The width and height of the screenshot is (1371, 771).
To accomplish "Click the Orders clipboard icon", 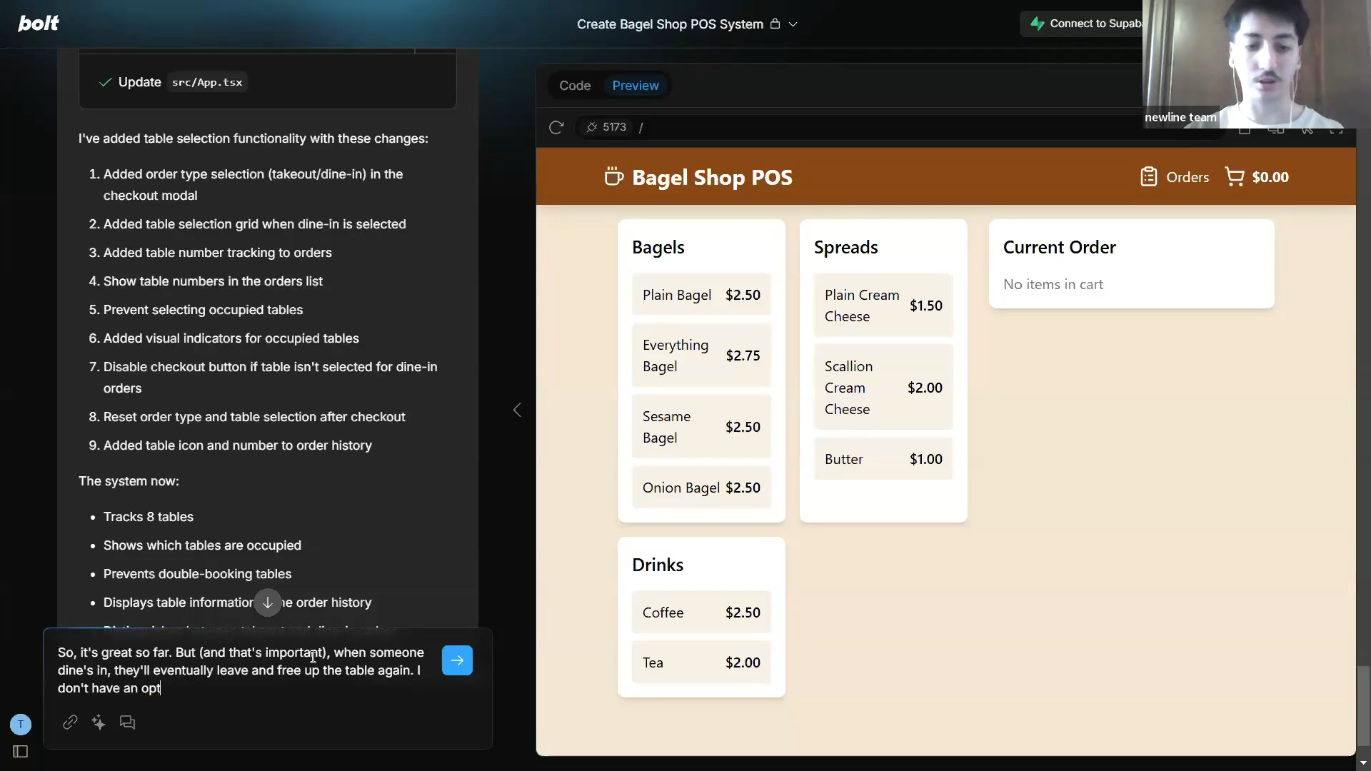I will (x=1148, y=176).
